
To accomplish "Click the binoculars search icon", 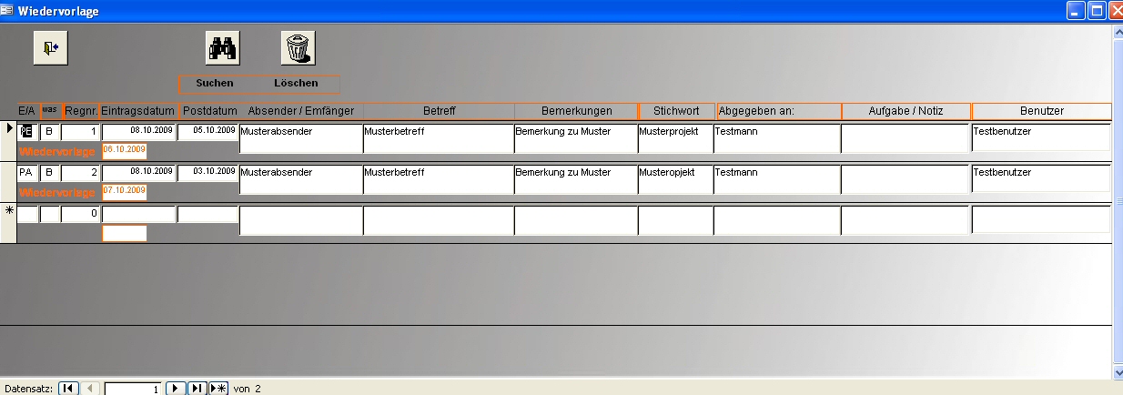I will point(222,47).
